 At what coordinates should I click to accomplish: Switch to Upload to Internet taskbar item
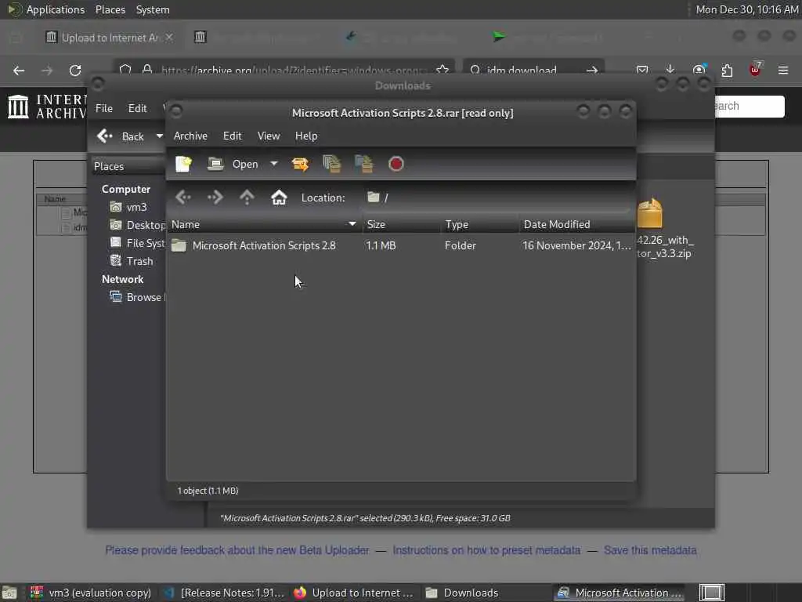click(355, 593)
